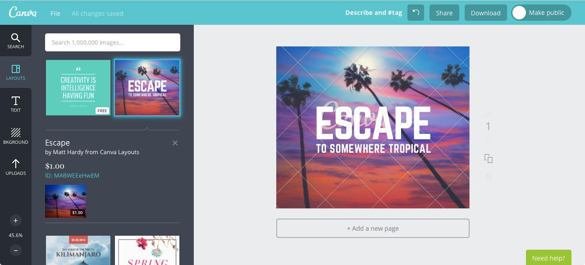Open the Bkground panel

click(16, 136)
